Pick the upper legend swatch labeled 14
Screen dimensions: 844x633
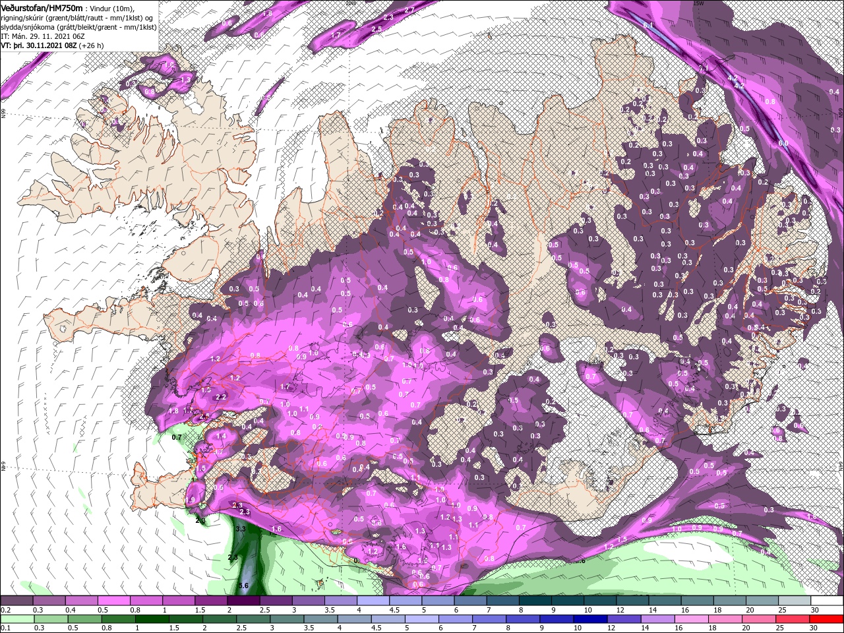(664, 601)
